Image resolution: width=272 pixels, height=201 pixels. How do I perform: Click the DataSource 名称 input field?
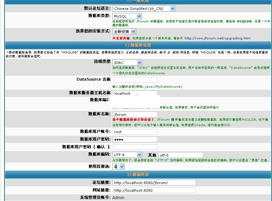135,80
